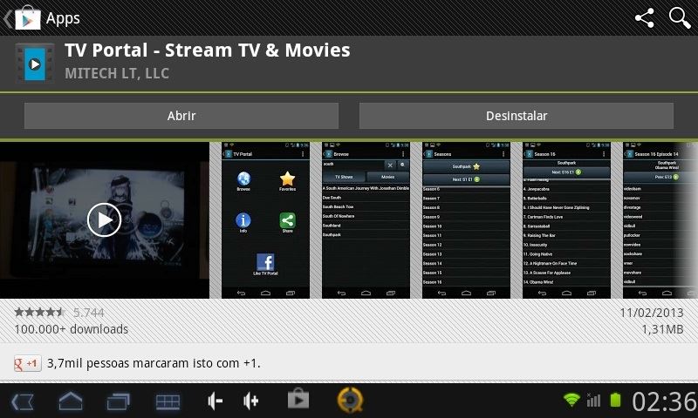Tap the Apps title label
The image size is (698, 418).
tap(63, 18)
